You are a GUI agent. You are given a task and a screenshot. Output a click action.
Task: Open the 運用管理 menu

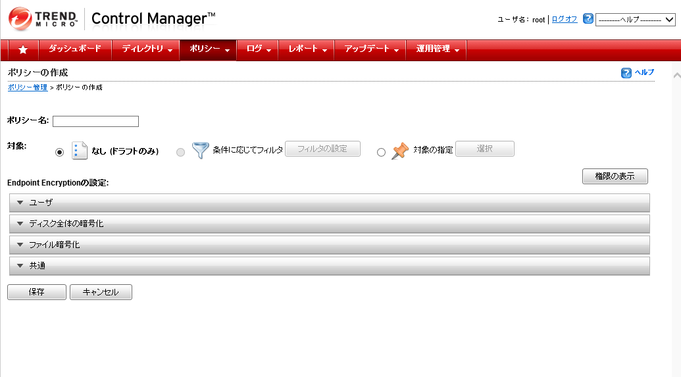tap(437, 49)
